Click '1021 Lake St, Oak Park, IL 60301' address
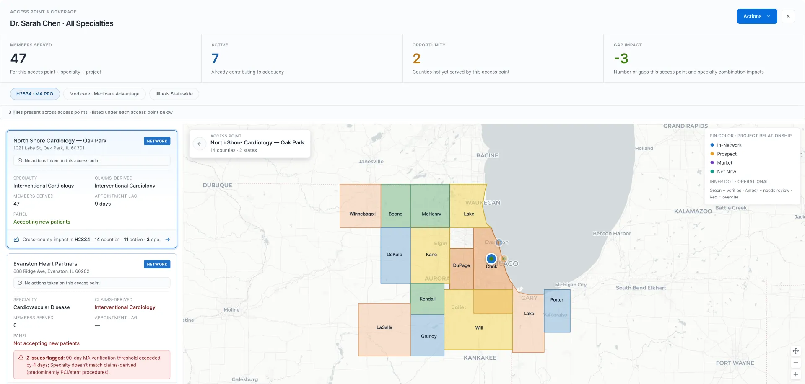Viewport: 805px width, 384px height. [x=49, y=148]
